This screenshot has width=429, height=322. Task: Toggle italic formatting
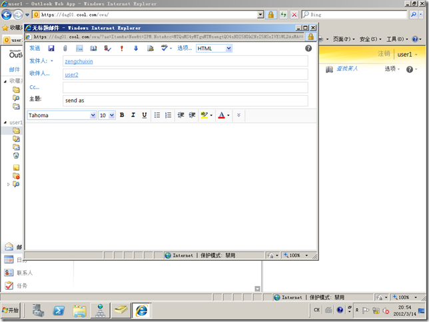[133, 115]
